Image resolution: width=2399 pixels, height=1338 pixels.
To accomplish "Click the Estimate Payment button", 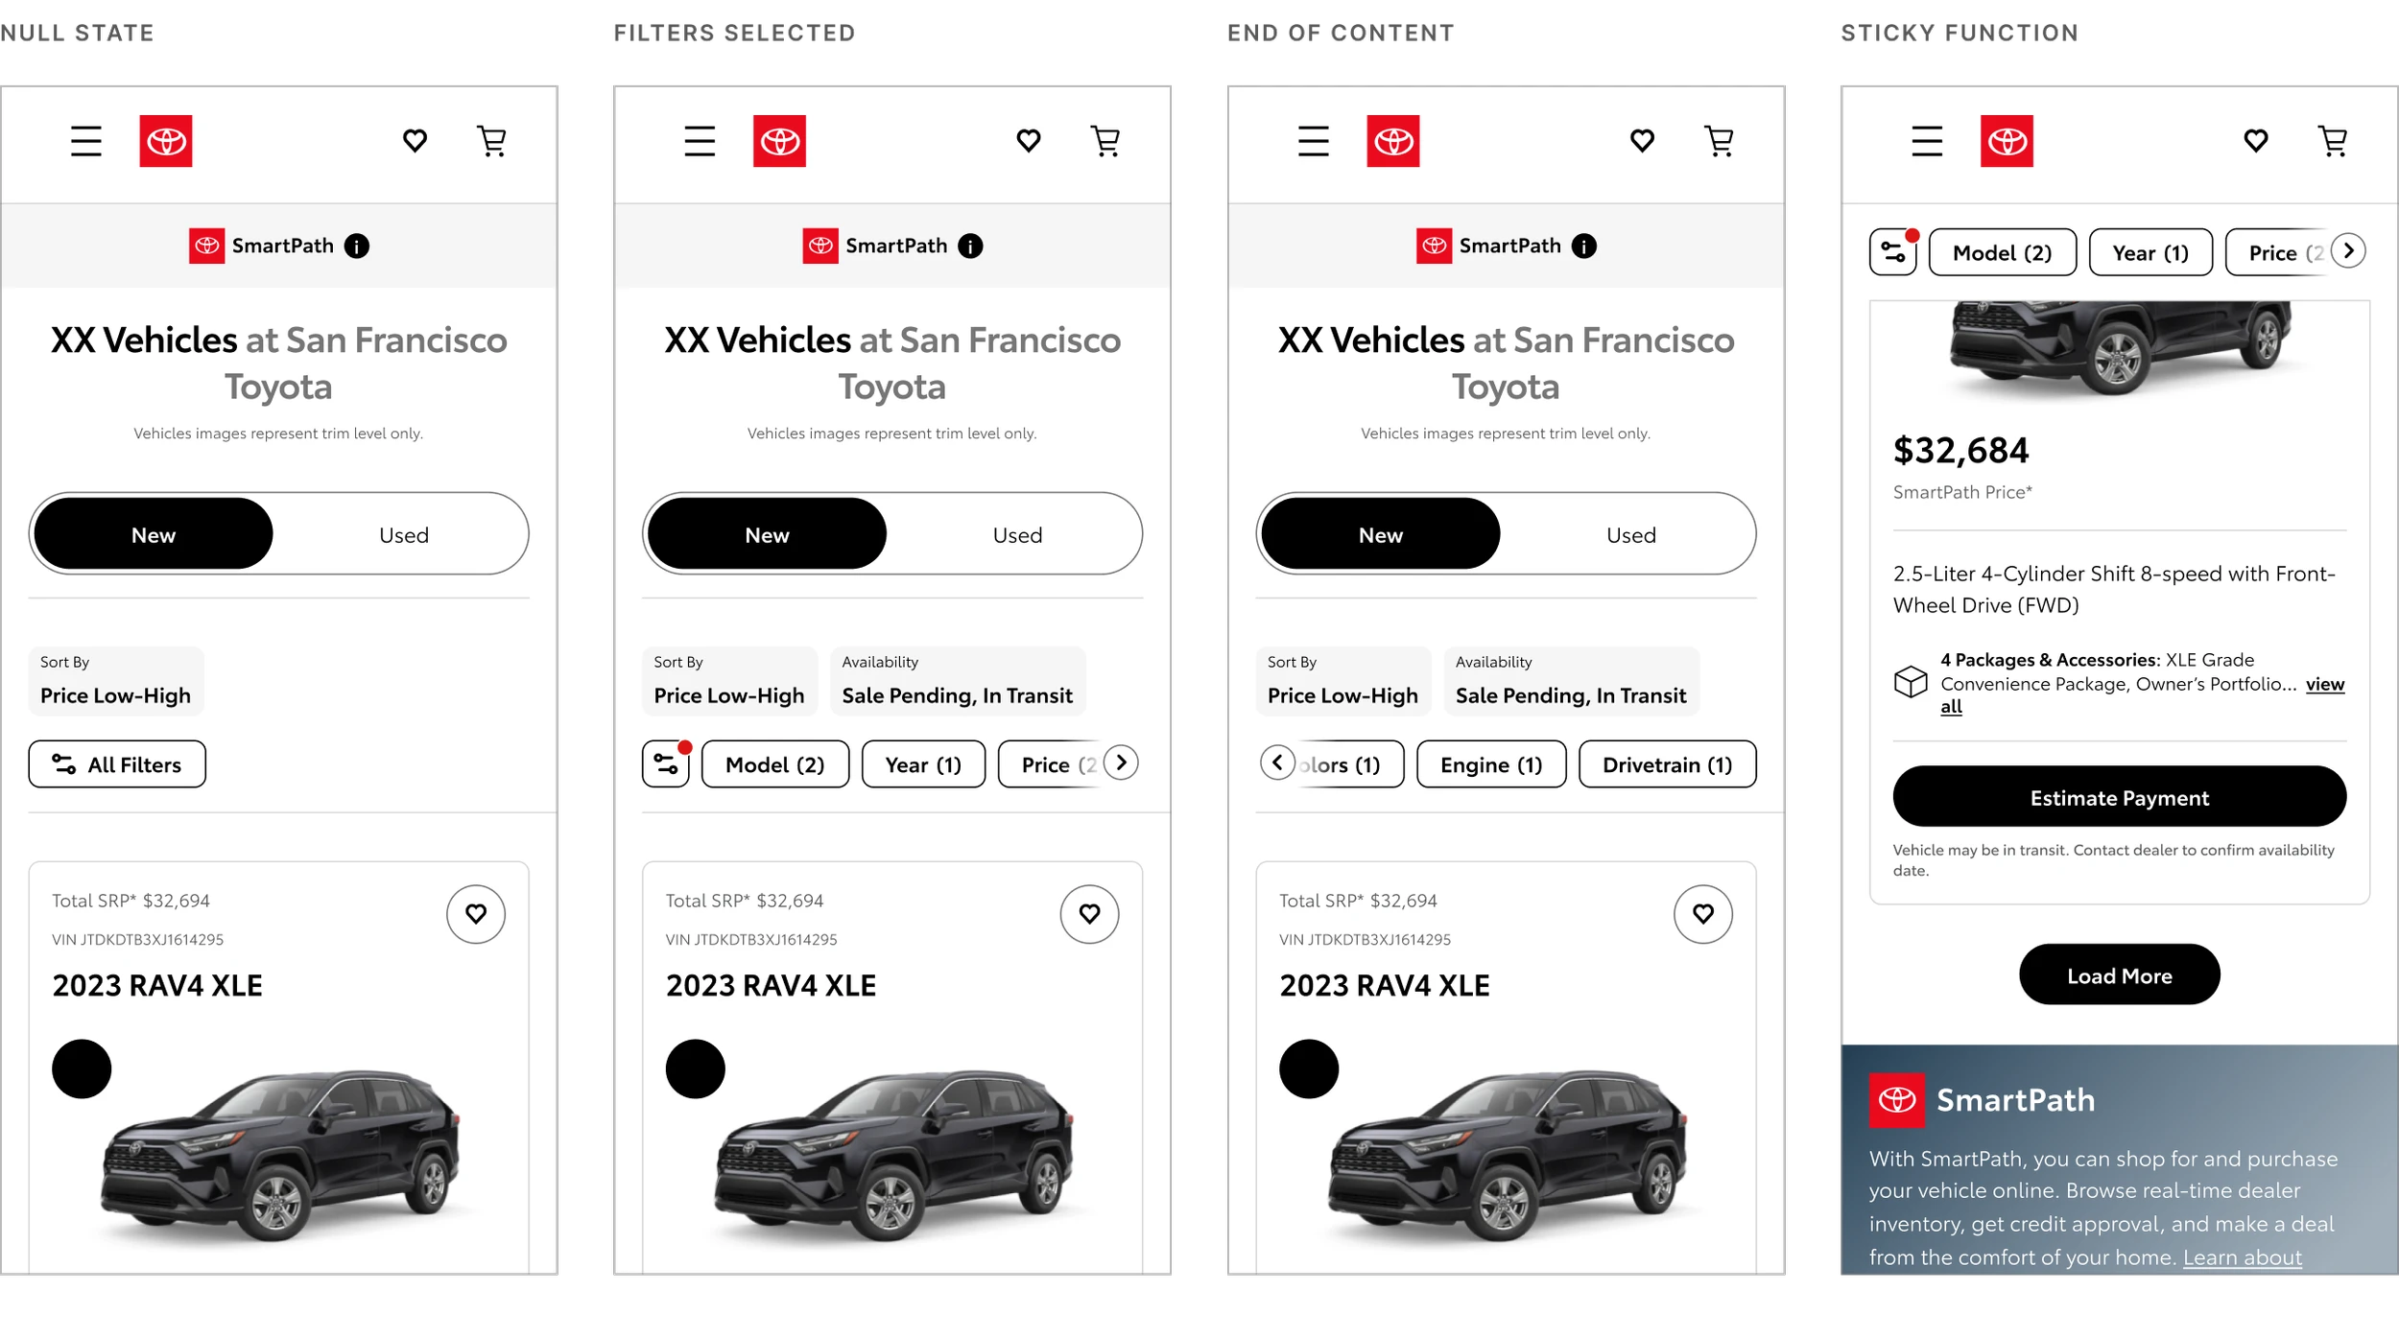I will [x=2119, y=796].
